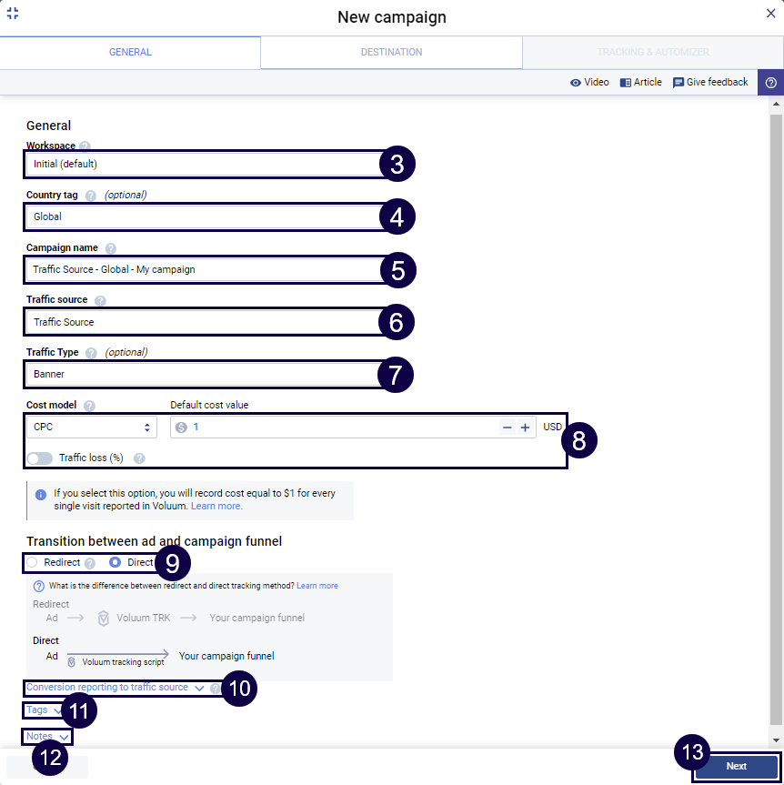Click plus stepper on default cost value
The image size is (784, 785).
(526, 428)
